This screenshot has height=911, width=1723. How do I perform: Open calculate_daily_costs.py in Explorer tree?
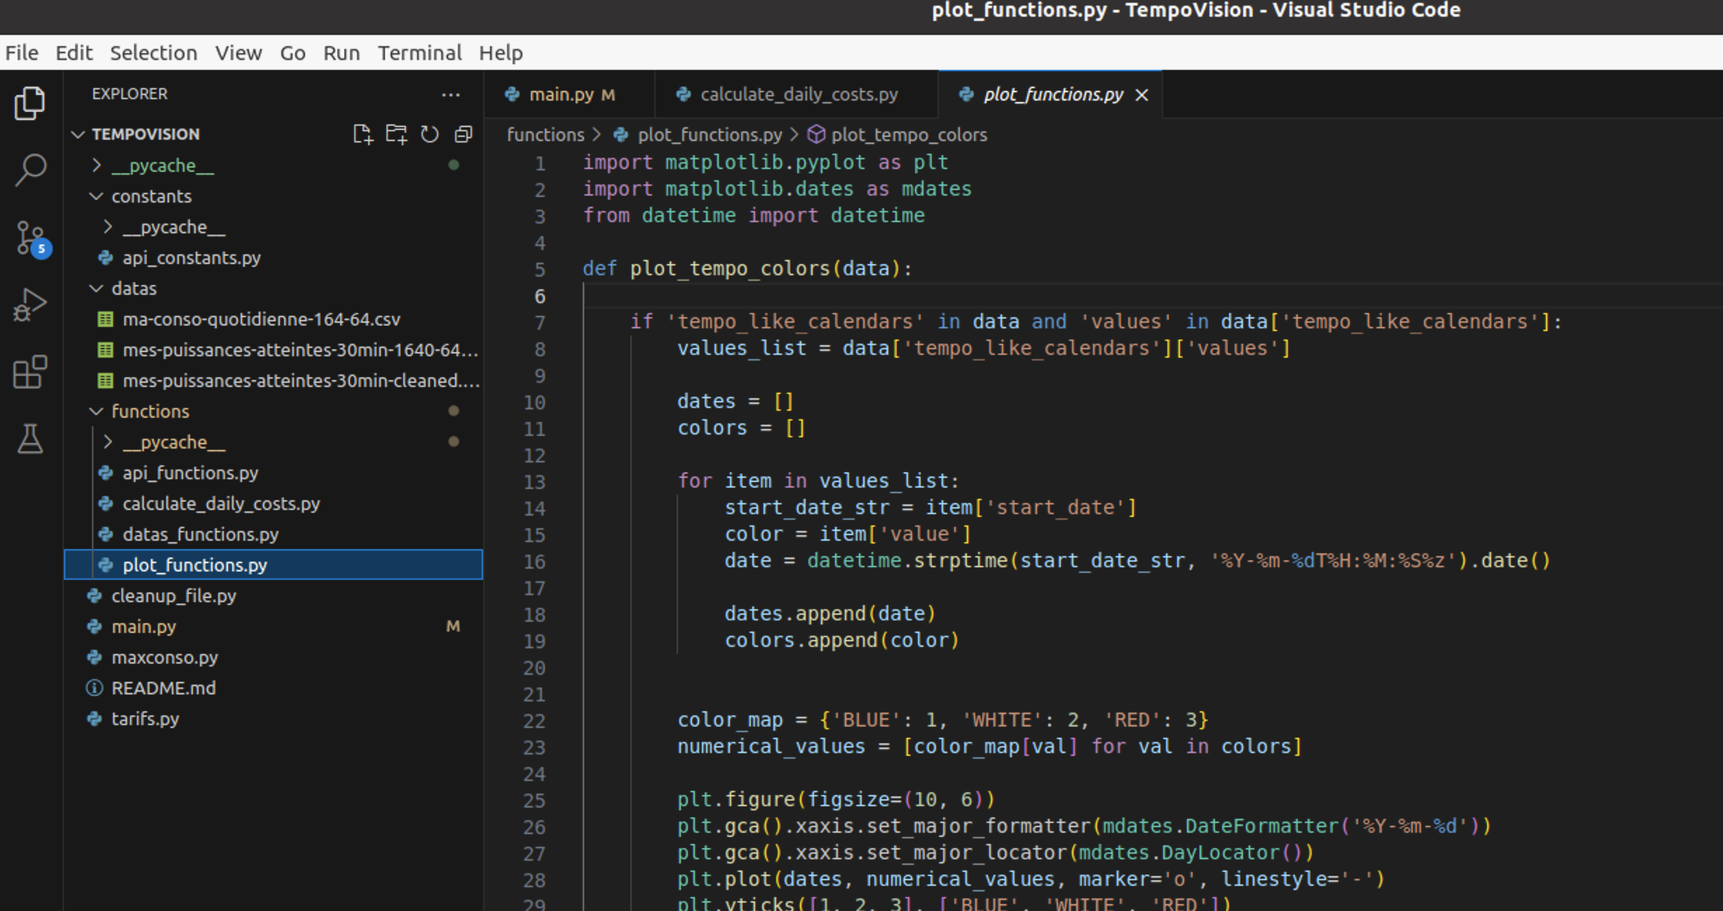click(273, 504)
